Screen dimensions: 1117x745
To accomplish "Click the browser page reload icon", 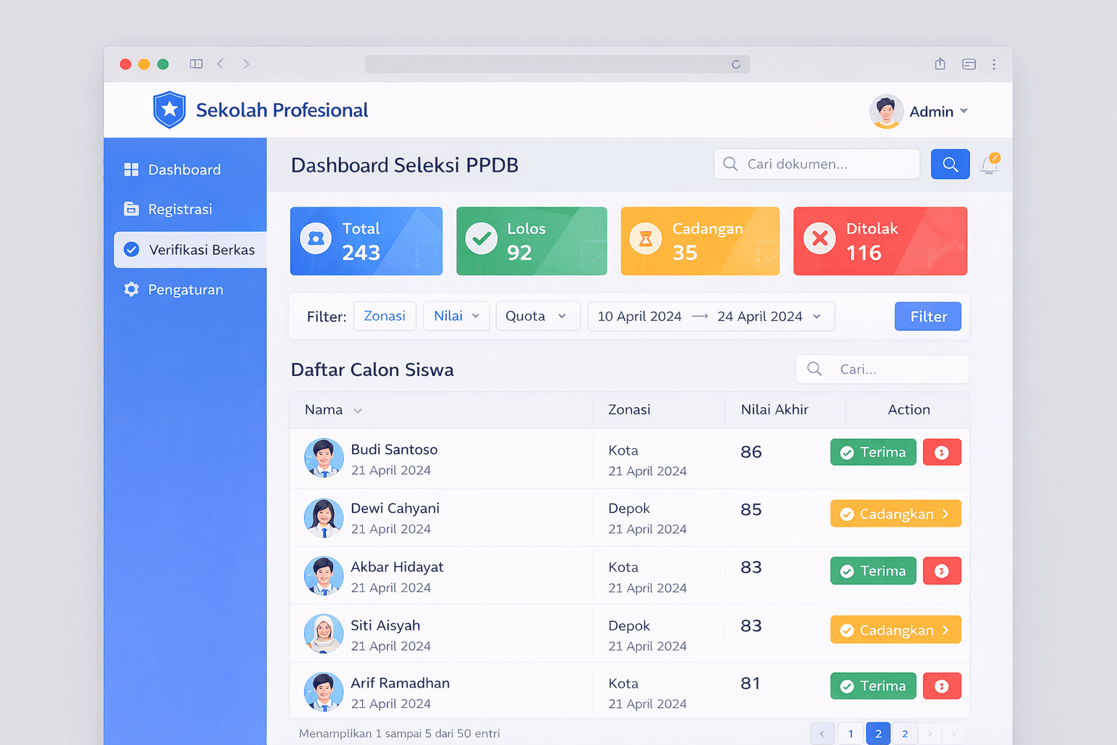I will tap(736, 65).
